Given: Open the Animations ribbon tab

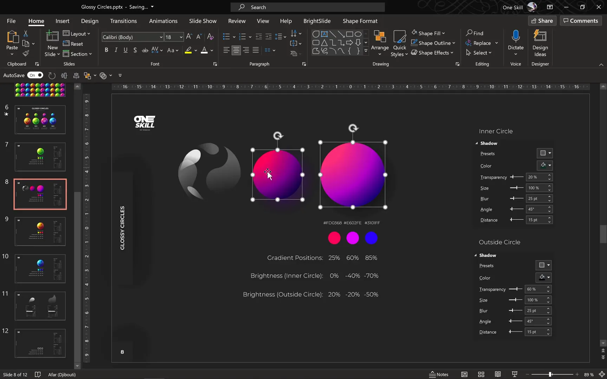Looking at the screenshot, I should pos(163,21).
